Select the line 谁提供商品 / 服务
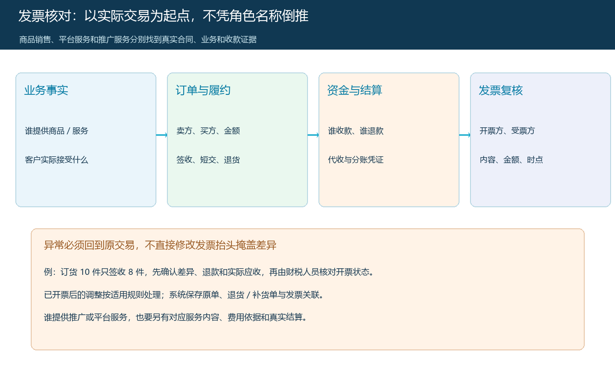The height and width of the screenshot is (371, 615). click(57, 131)
